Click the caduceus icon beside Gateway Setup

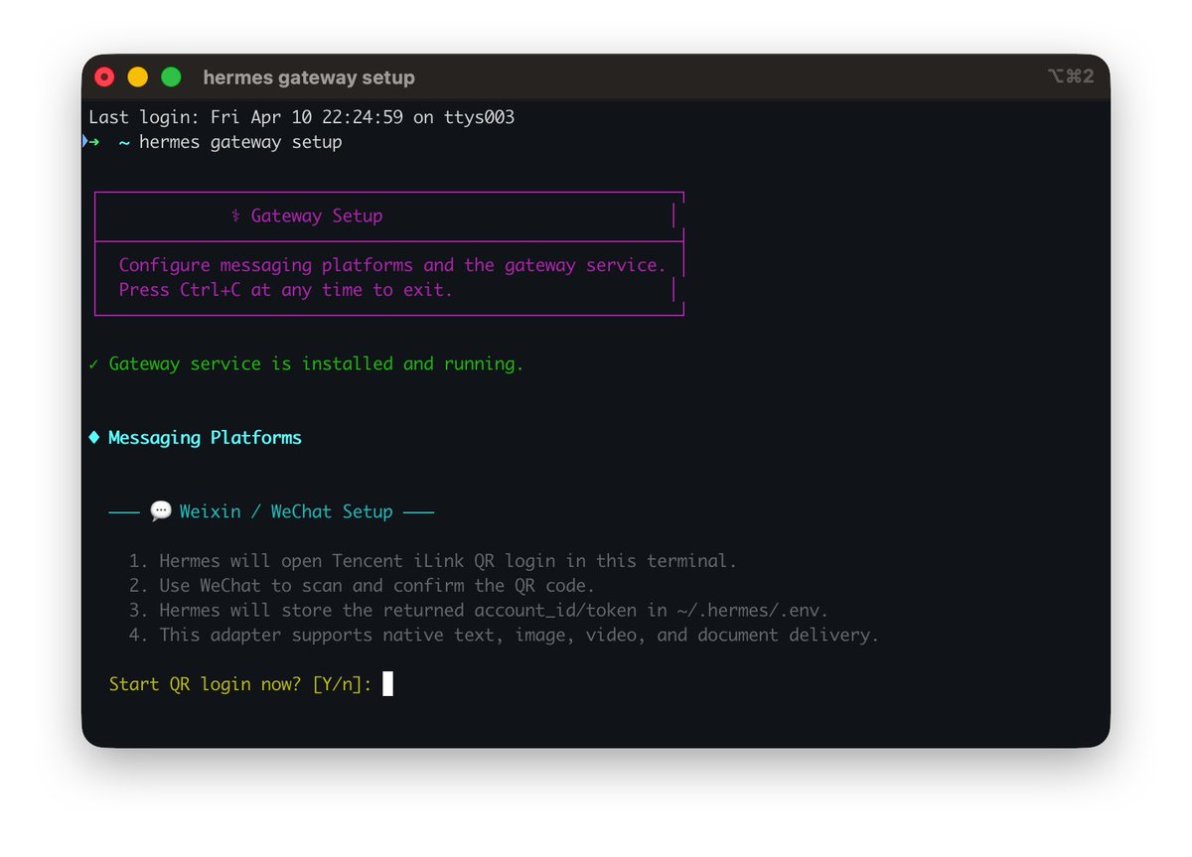tap(235, 215)
